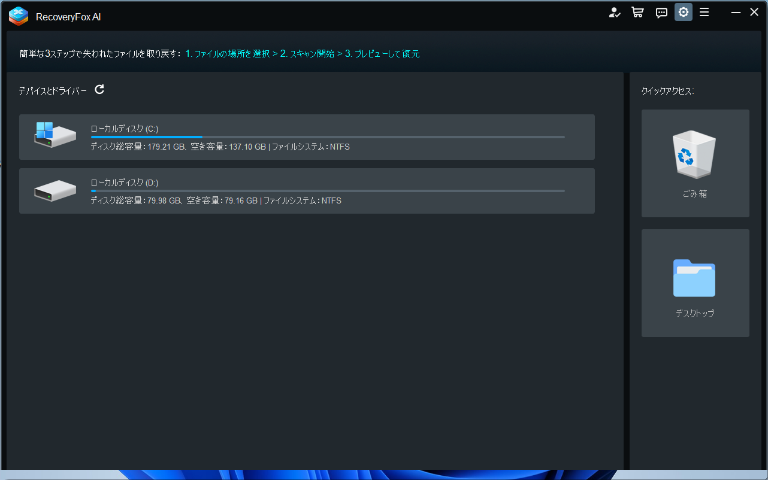This screenshot has width=768, height=480.
Task: Click the ごみ箱 label text
Action: pyautogui.click(x=695, y=194)
